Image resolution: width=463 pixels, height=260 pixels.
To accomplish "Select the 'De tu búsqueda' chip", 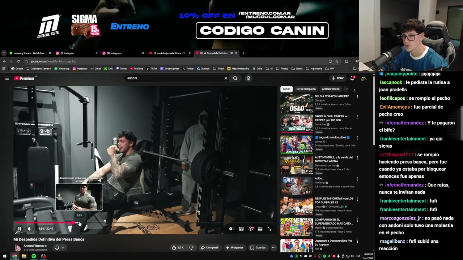I will [x=306, y=89].
